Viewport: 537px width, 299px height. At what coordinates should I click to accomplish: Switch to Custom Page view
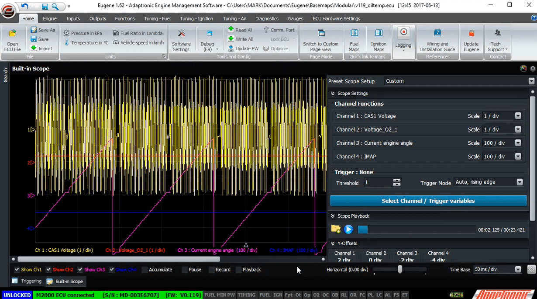321,40
